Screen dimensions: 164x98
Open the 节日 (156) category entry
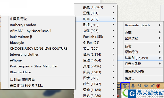pyautogui.click(x=96, y=49)
